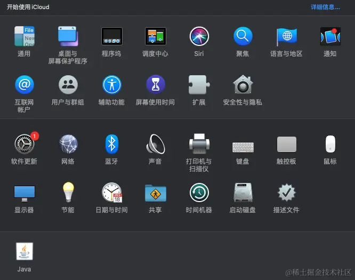Image resolution: width=355 pixels, height=280 pixels.
Task: Open 安全性与隐私 preferences
Action: click(243, 84)
